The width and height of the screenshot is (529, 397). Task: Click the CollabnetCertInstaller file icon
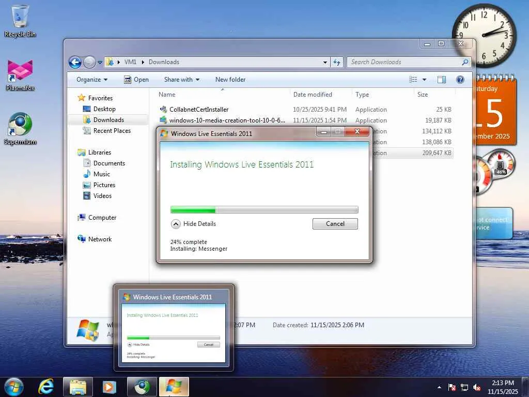point(163,110)
